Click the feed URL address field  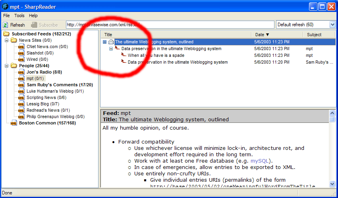tap(170, 25)
